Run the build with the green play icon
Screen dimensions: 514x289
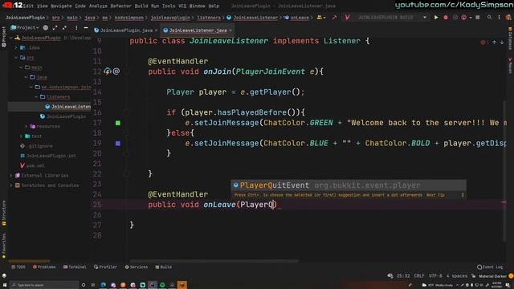point(436,18)
